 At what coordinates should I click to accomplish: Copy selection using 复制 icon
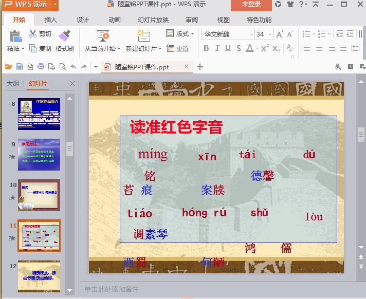pos(33,48)
